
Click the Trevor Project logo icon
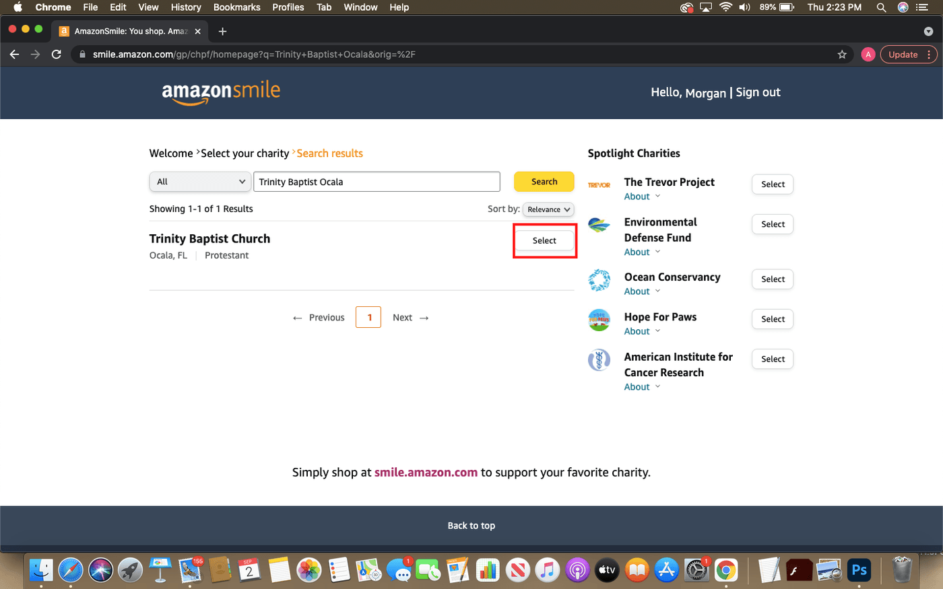599,185
